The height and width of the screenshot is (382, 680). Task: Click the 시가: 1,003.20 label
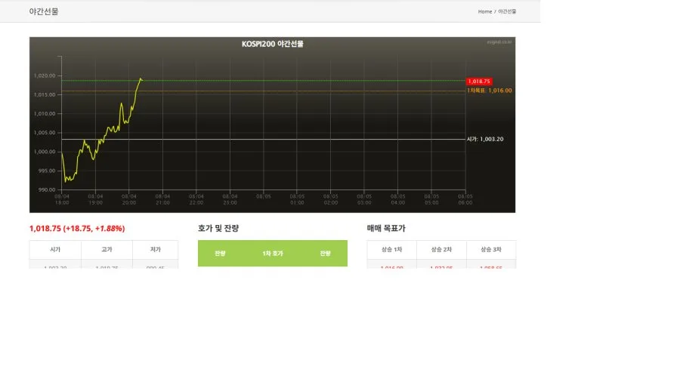click(x=485, y=139)
